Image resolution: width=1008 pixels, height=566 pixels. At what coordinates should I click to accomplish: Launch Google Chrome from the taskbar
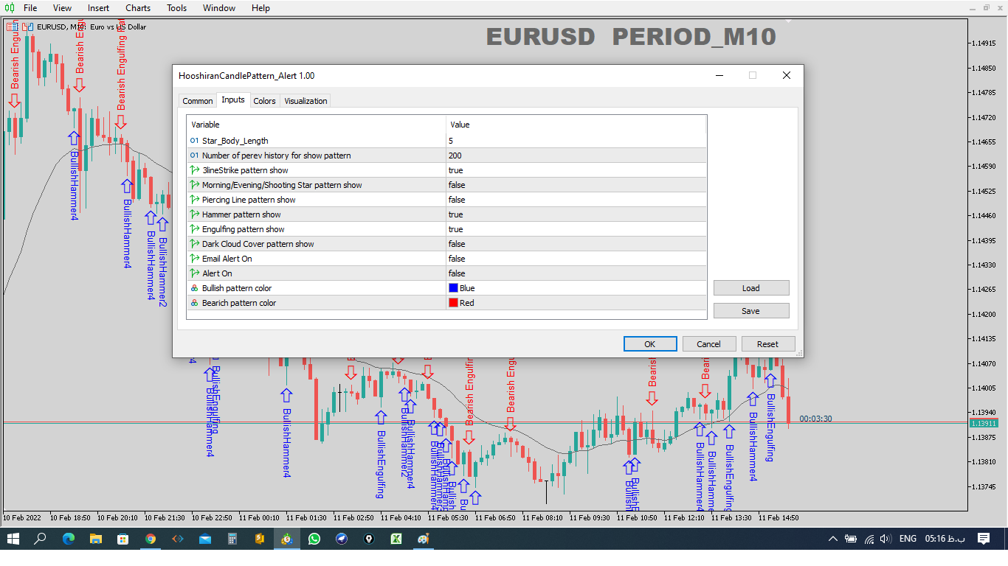coord(151,539)
